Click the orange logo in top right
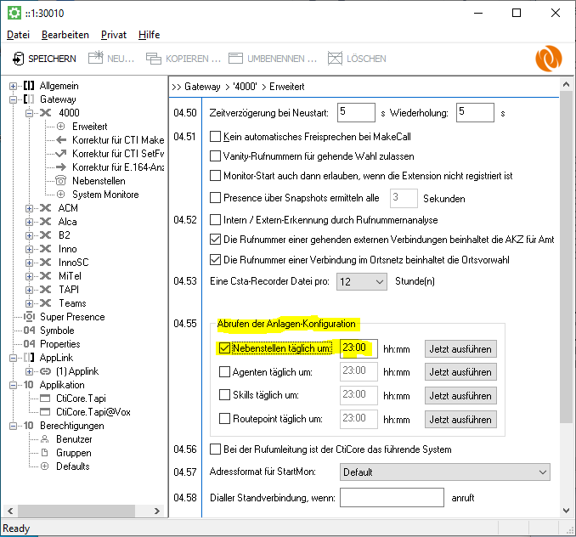The height and width of the screenshot is (537, 576). (548, 59)
